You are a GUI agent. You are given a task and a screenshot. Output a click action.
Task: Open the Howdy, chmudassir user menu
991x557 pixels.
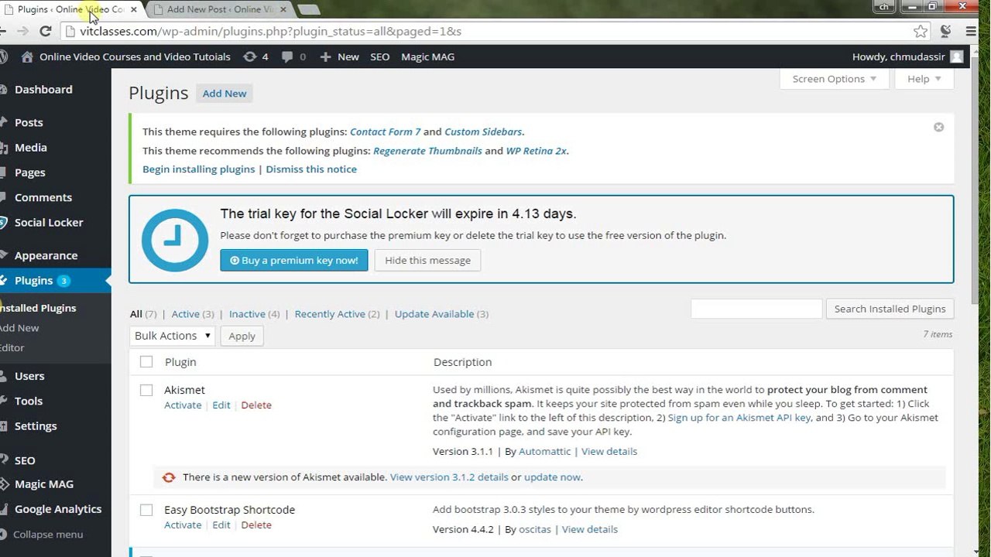point(907,56)
